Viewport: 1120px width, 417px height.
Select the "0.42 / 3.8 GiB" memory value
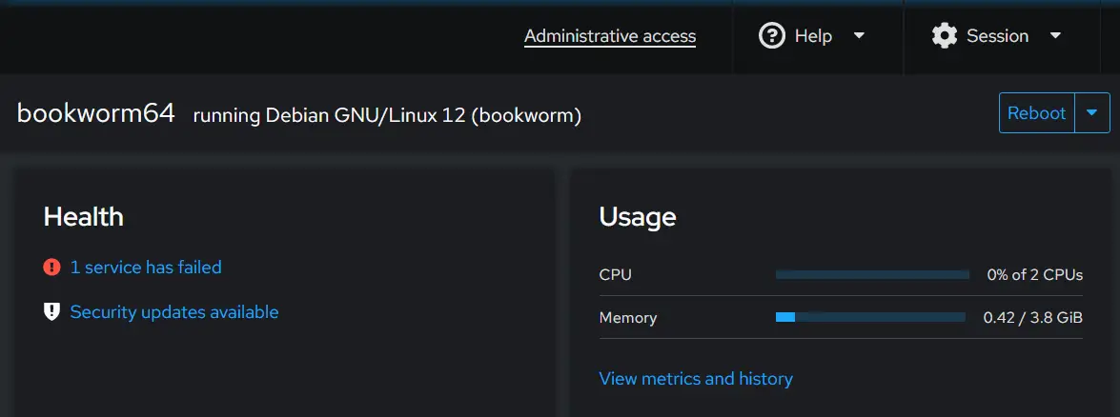click(x=1033, y=317)
